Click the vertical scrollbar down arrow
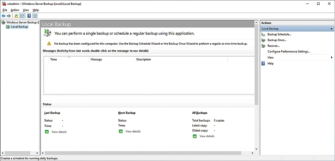The image size is (335, 161). pyautogui.click(x=256, y=149)
